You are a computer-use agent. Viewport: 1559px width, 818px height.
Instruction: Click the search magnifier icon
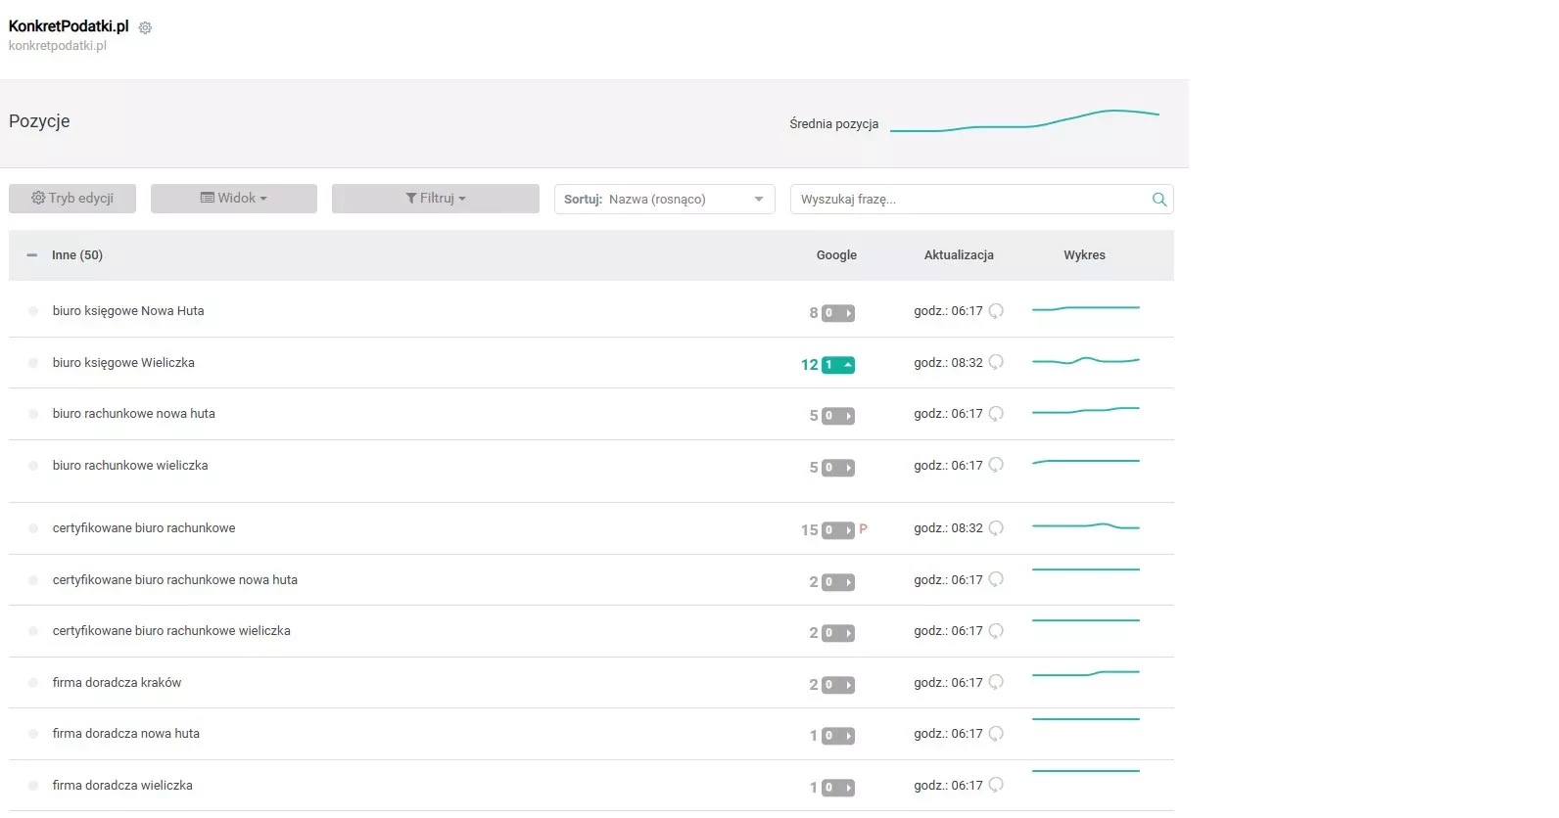[x=1159, y=200]
